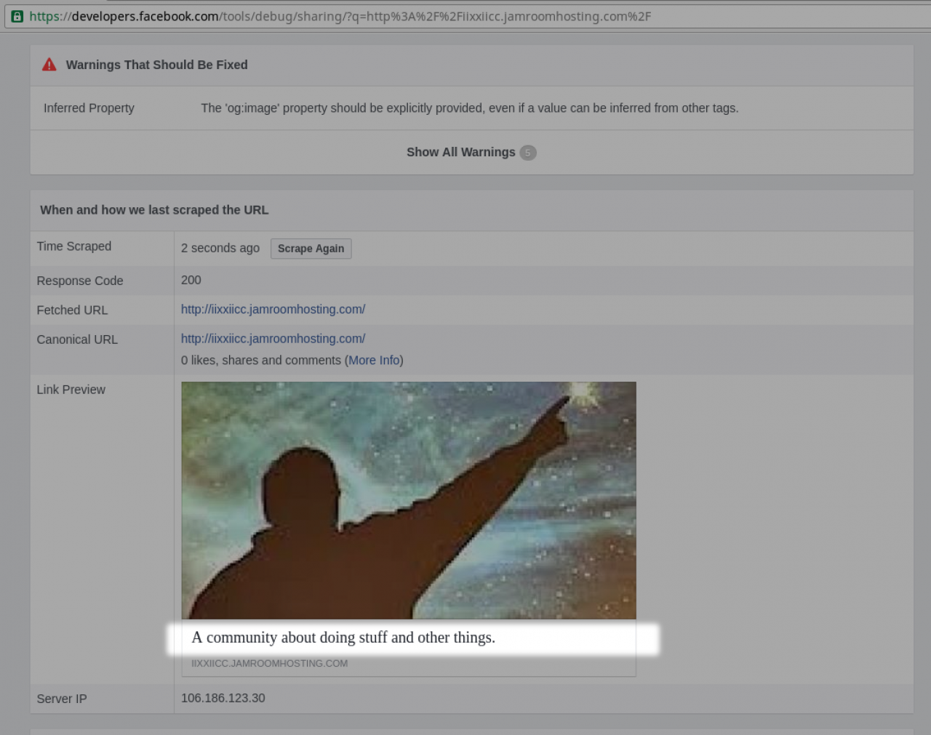This screenshot has width=931, height=735.
Task: Open the Canonical URL link
Action: (273, 339)
